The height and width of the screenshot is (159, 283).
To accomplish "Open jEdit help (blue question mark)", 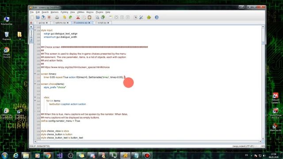I will 157,17.
